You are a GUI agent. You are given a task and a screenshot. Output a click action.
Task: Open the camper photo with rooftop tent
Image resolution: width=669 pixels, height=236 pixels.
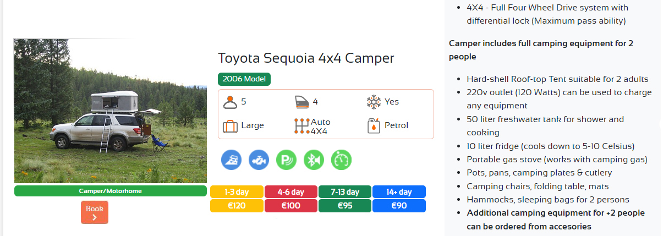pyautogui.click(x=111, y=111)
